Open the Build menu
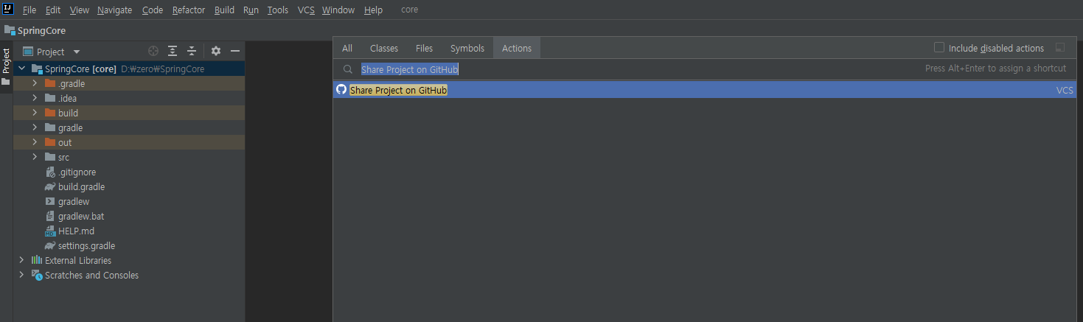The width and height of the screenshot is (1083, 322). 224,10
